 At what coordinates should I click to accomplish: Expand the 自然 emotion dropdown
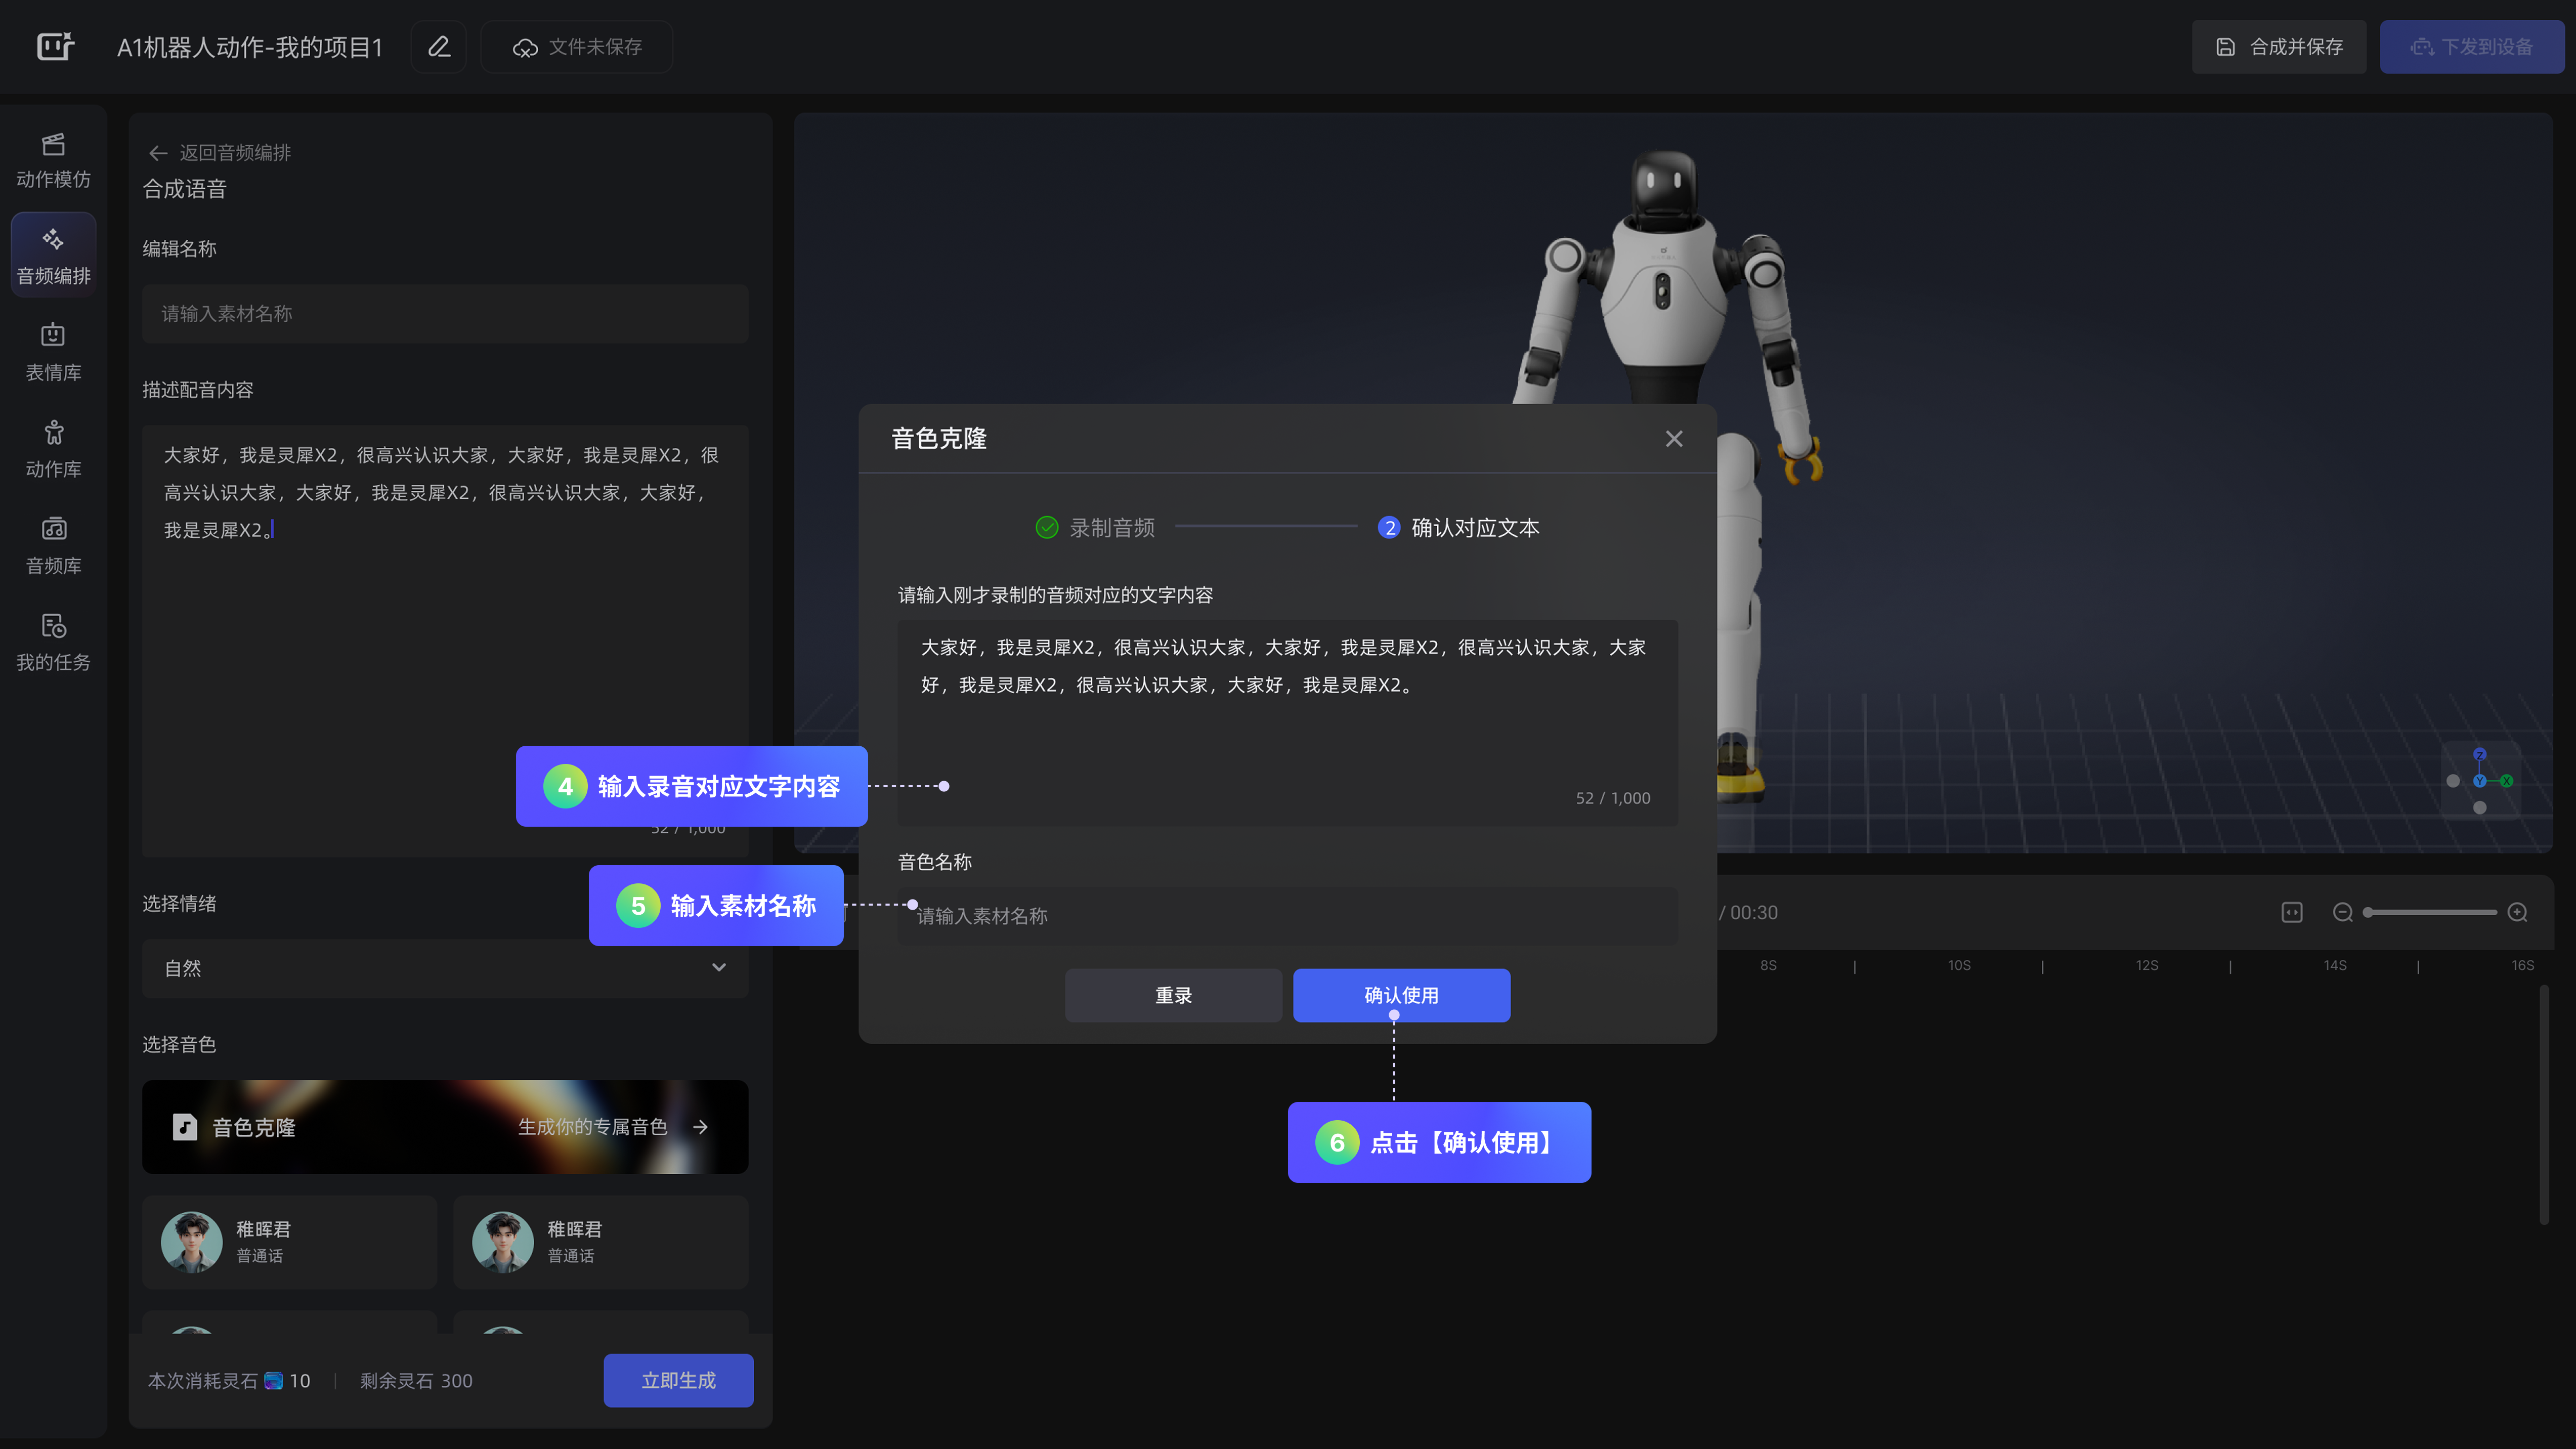[x=445, y=968]
